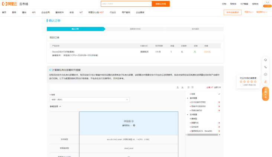Click the info icon next to 体验版
Image resolution: width=272 pixels, height=157 pixels.
click(x=133, y=121)
